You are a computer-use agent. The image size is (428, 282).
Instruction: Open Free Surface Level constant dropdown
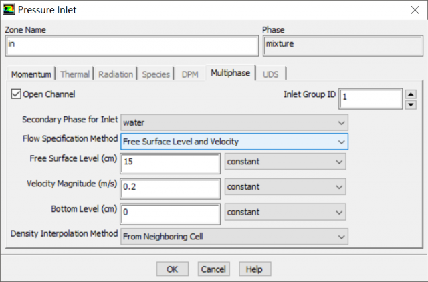(286, 162)
